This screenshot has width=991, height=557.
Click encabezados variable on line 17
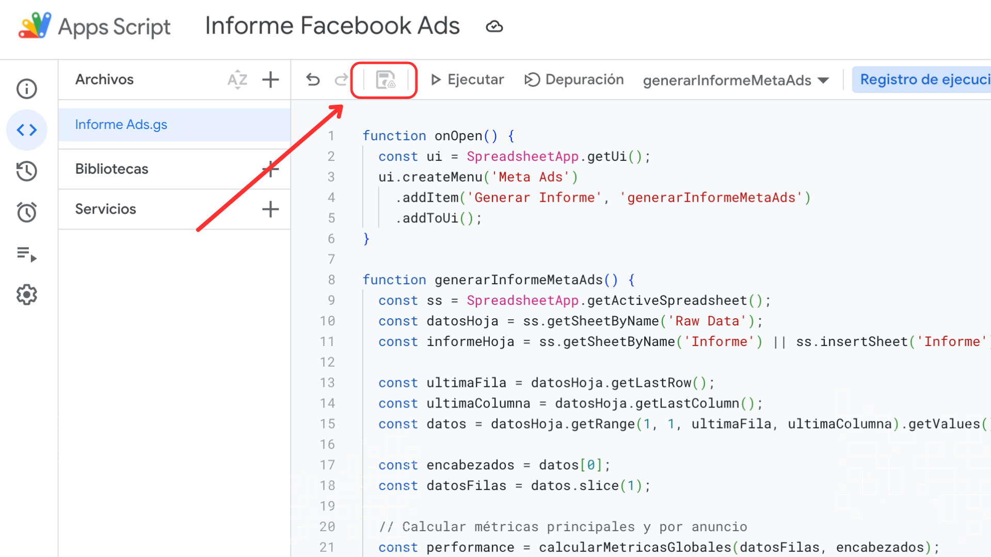point(470,465)
